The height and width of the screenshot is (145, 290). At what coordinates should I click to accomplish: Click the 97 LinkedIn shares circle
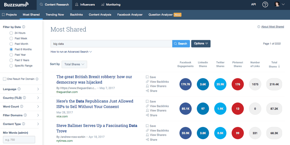pyautogui.click(x=203, y=109)
